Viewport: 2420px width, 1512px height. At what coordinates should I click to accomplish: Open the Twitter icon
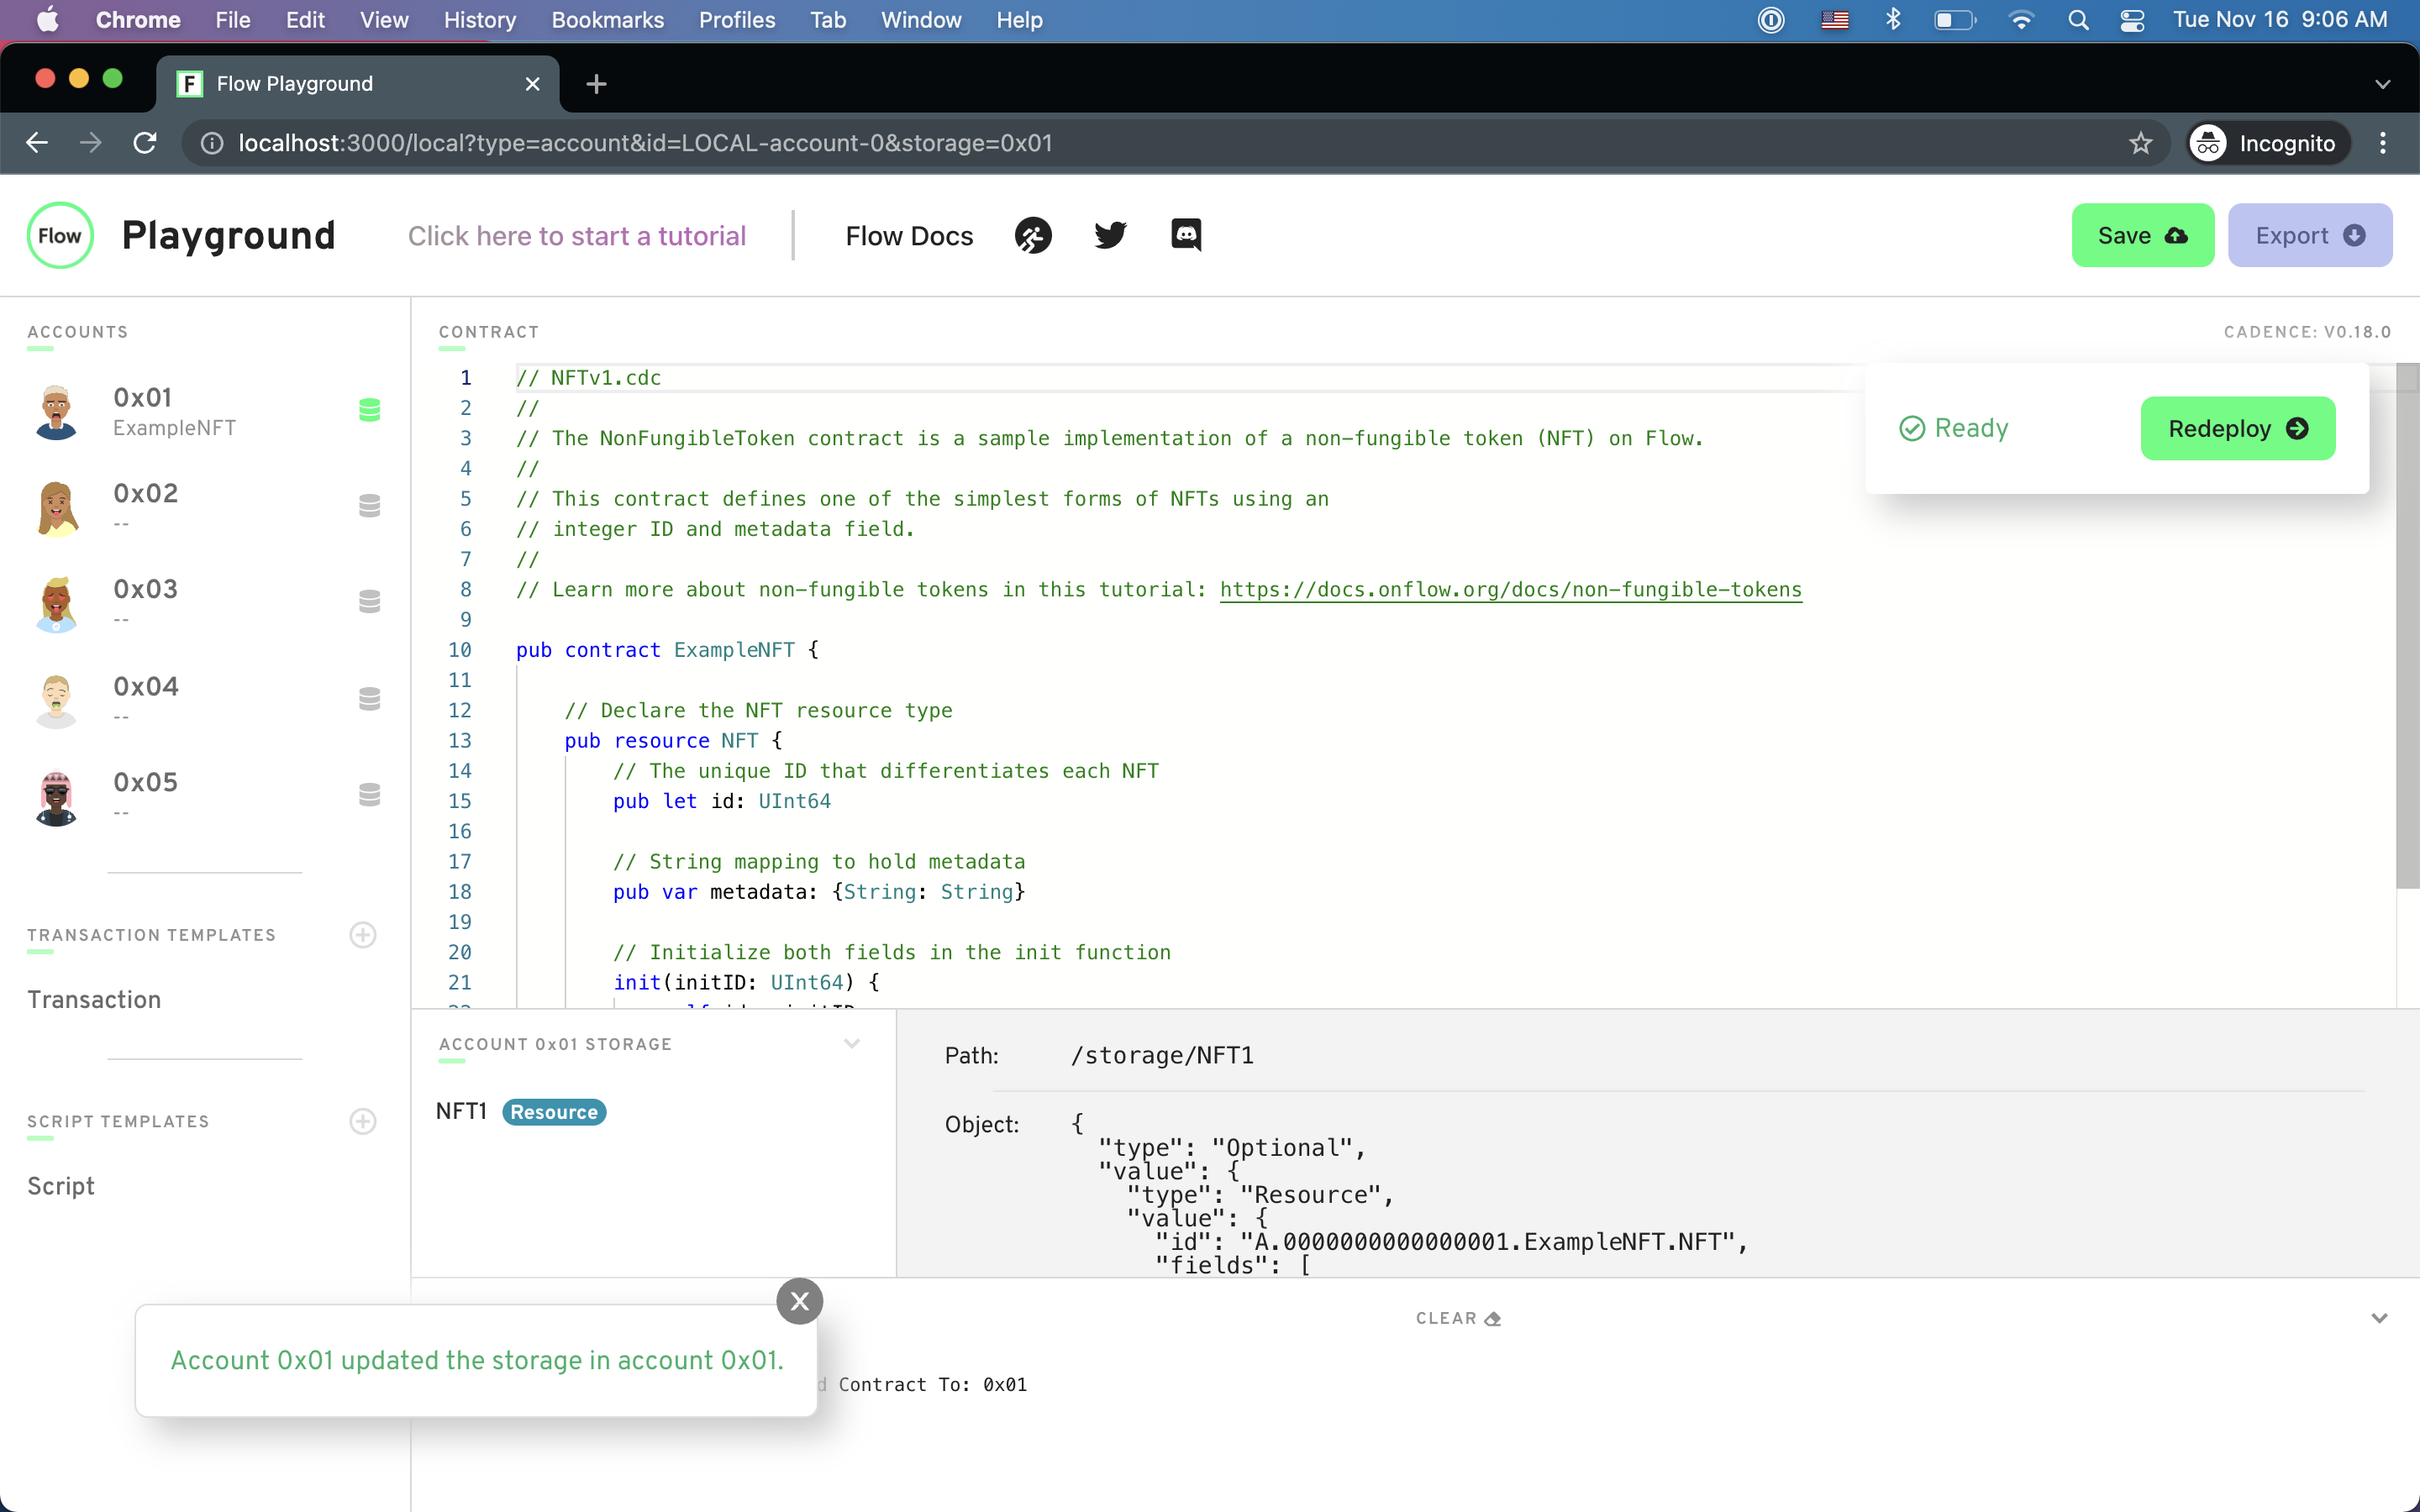click(x=1110, y=235)
